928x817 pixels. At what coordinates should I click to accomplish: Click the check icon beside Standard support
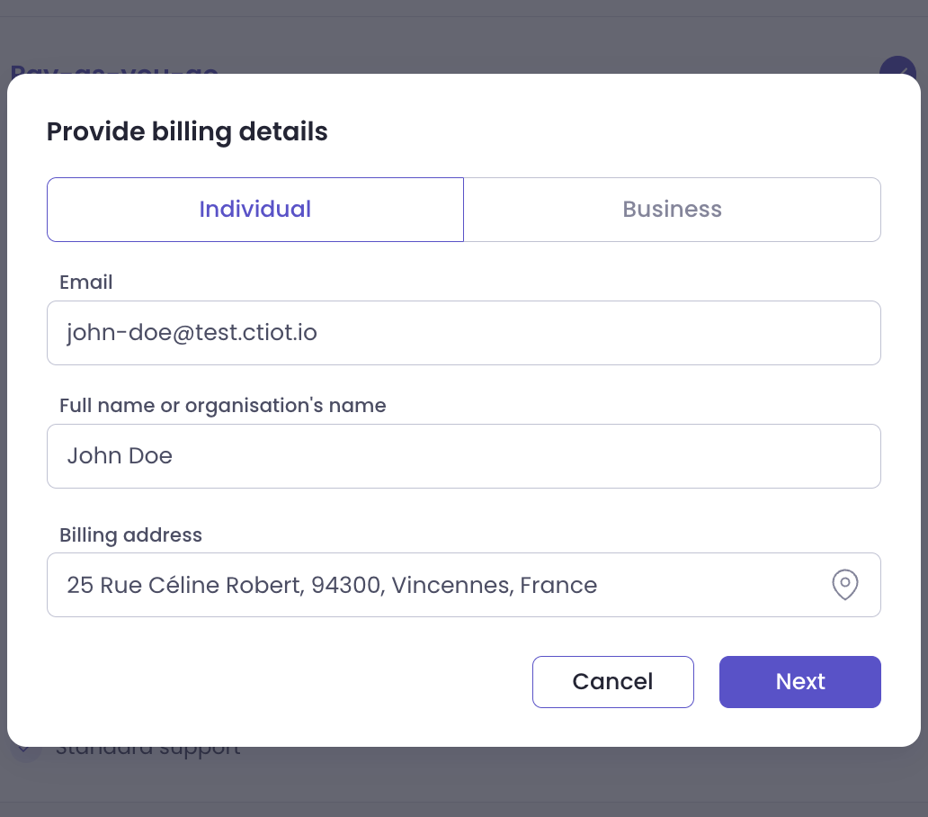(x=24, y=750)
